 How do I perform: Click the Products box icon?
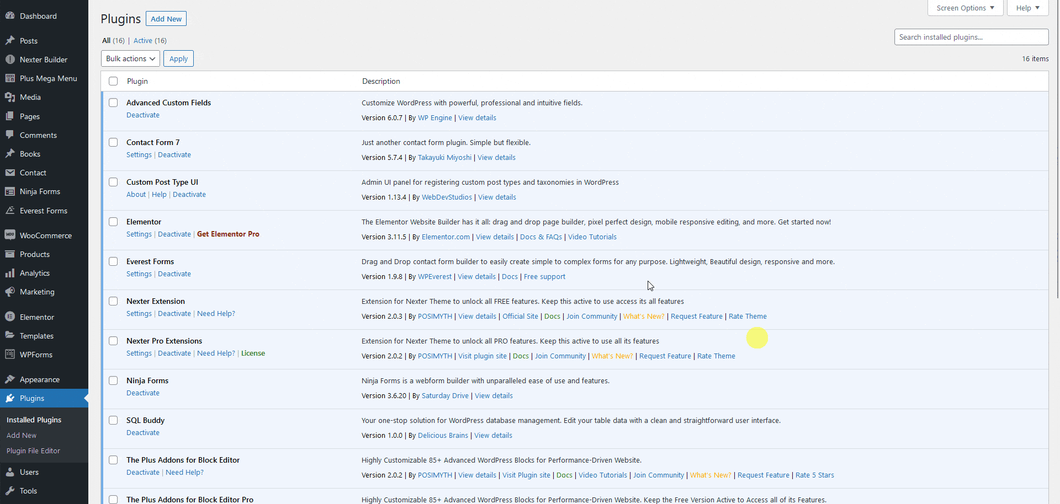pyautogui.click(x=10, y=254)
